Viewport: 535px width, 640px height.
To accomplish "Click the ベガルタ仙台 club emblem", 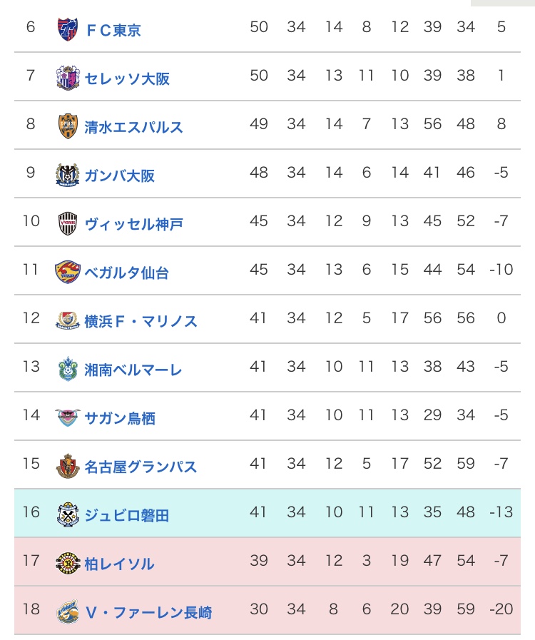I will (68, 272).
